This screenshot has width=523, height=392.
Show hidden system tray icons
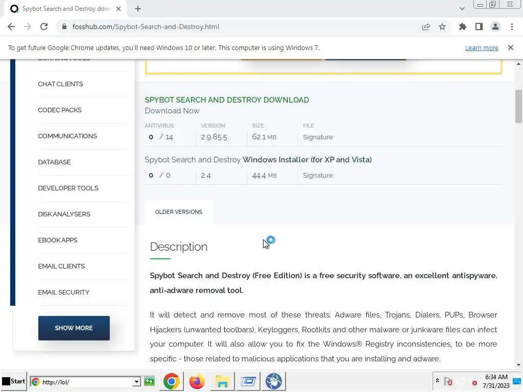tap(437, 380)
